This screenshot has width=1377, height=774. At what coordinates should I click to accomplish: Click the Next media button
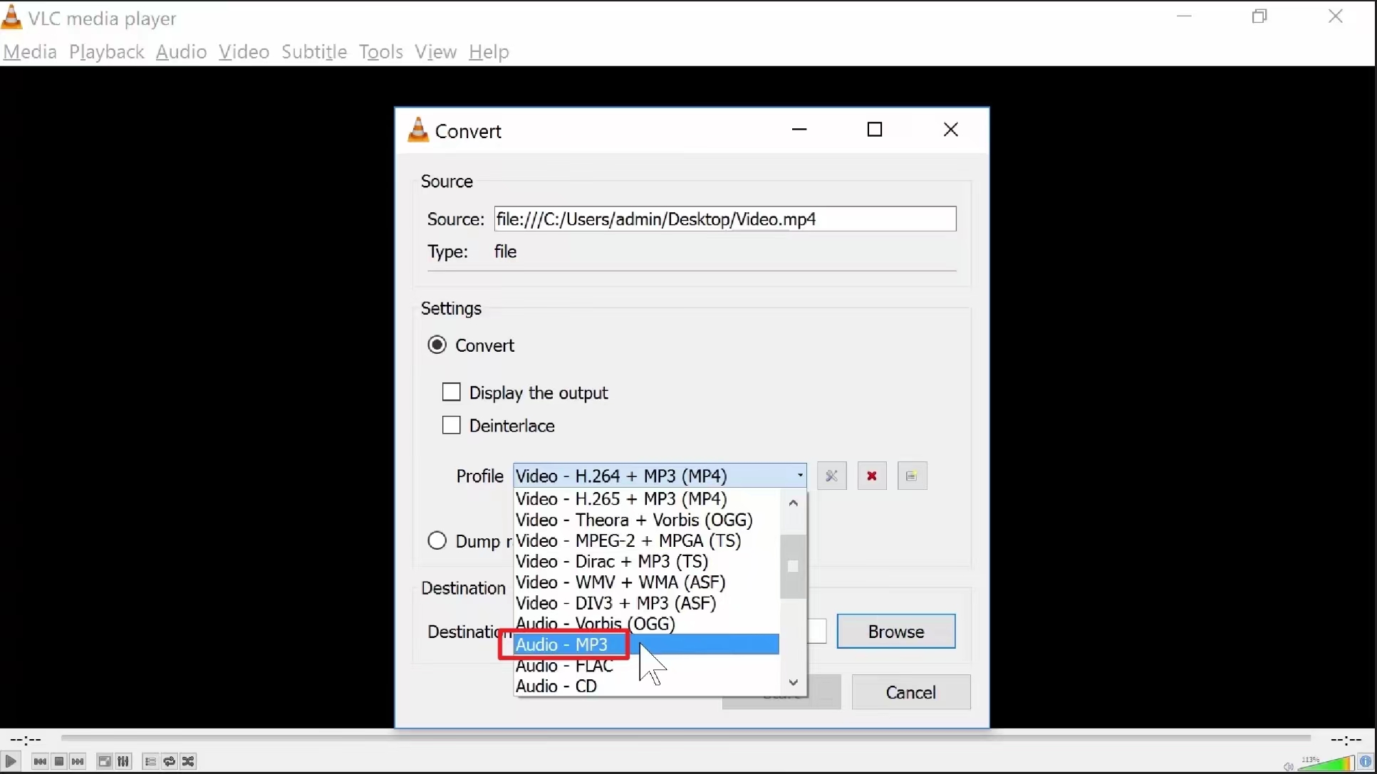[78, 761]
